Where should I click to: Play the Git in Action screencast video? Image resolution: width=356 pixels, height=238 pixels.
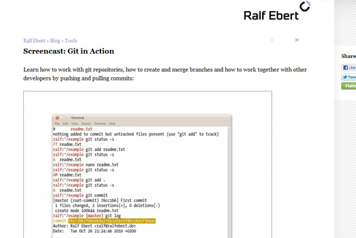point(148,165)
